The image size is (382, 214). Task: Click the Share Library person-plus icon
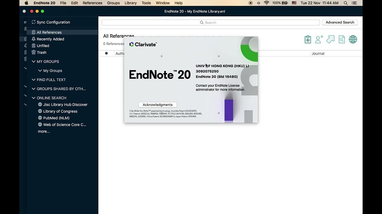(x=319, y=39)
